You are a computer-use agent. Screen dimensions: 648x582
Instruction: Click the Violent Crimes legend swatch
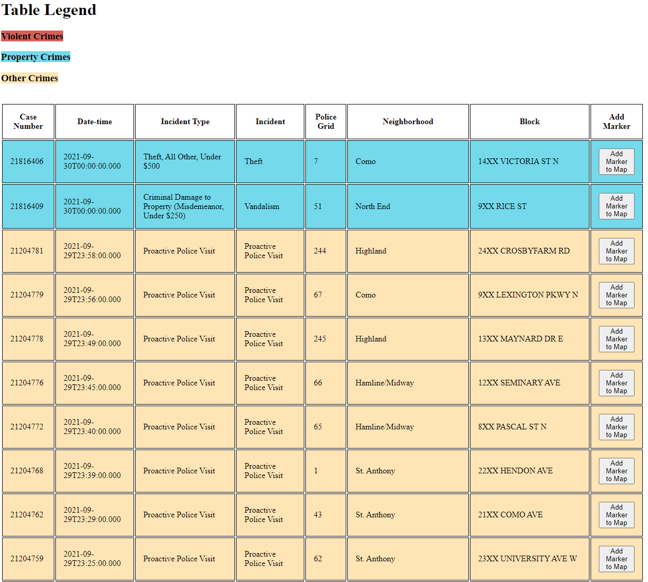click(x=32, y=36)
